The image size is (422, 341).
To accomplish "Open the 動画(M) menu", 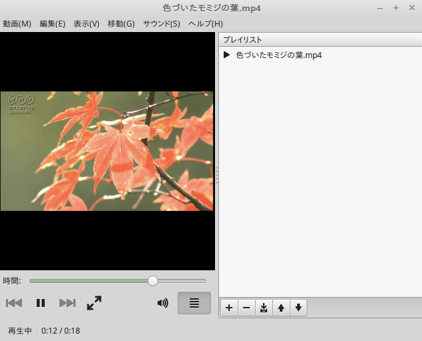I will (17, 24).
